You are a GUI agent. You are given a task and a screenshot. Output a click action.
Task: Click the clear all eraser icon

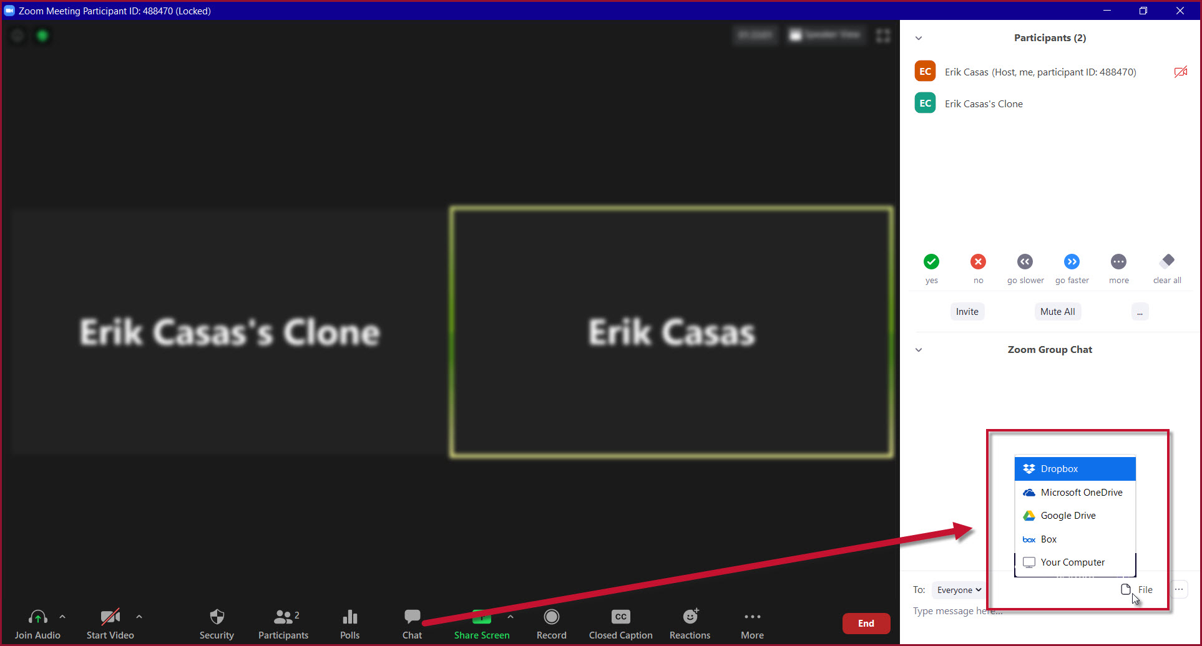[1167, 261]
